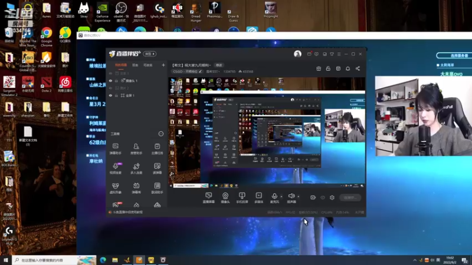Open the 房管助手 tool icon
Image resolution: width=472 pixels, height=265 pixels.
pos(136,148)
